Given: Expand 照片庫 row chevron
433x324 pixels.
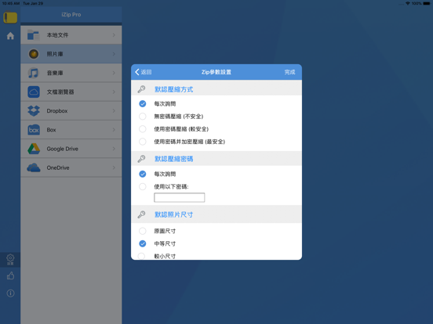Looking at the screenshot, I should (114, 54).
